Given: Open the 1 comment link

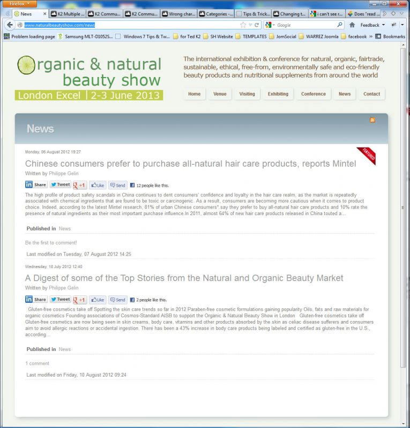Looking at the screenshot, I should [37, 363].
